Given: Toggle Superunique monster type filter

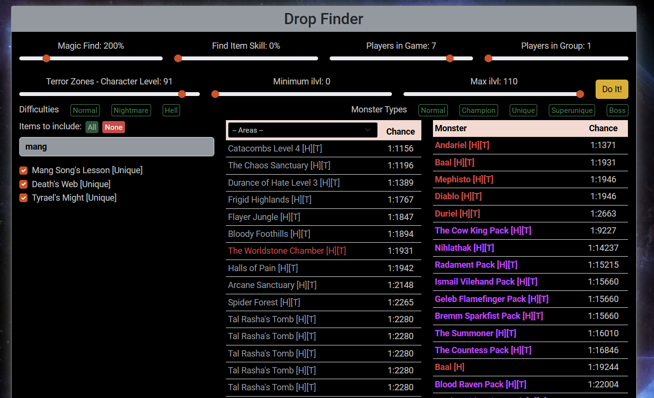Looking at the screenshot, I should [572, 110].
